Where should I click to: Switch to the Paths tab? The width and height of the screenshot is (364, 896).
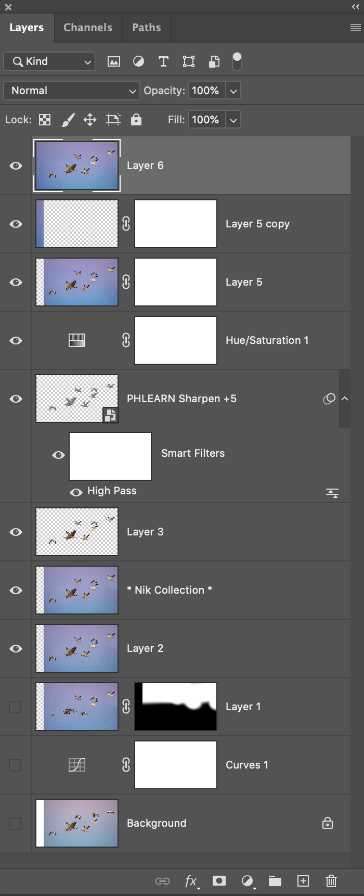[146, 28]
